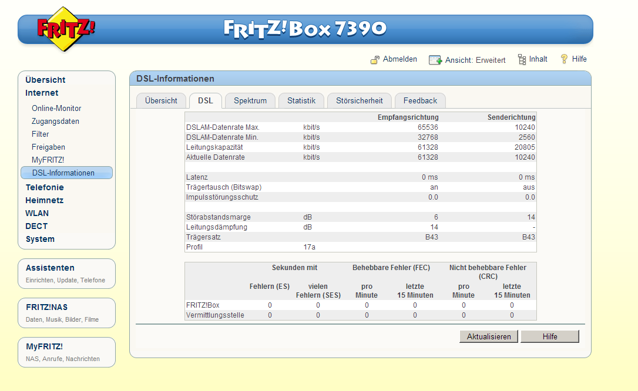Open Filter in the sidebar
This screenshot has width=638, height=391.
(x=41, y=134)
